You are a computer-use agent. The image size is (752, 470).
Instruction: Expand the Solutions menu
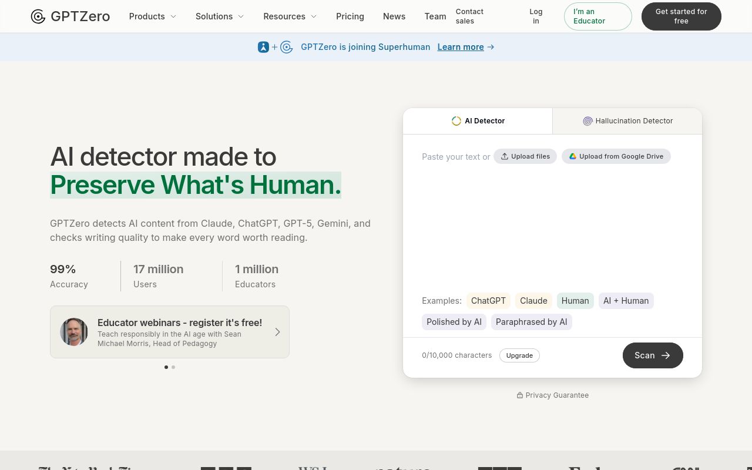point(220,16)
